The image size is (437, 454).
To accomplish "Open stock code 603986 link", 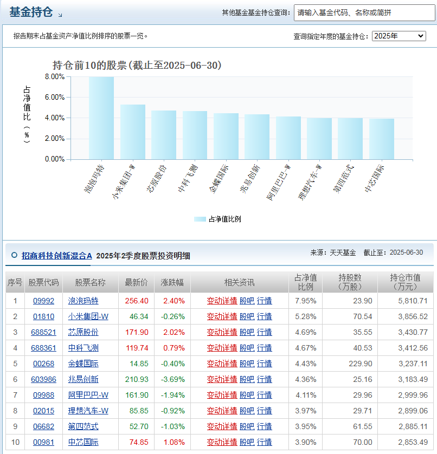I will click(43, 379).
